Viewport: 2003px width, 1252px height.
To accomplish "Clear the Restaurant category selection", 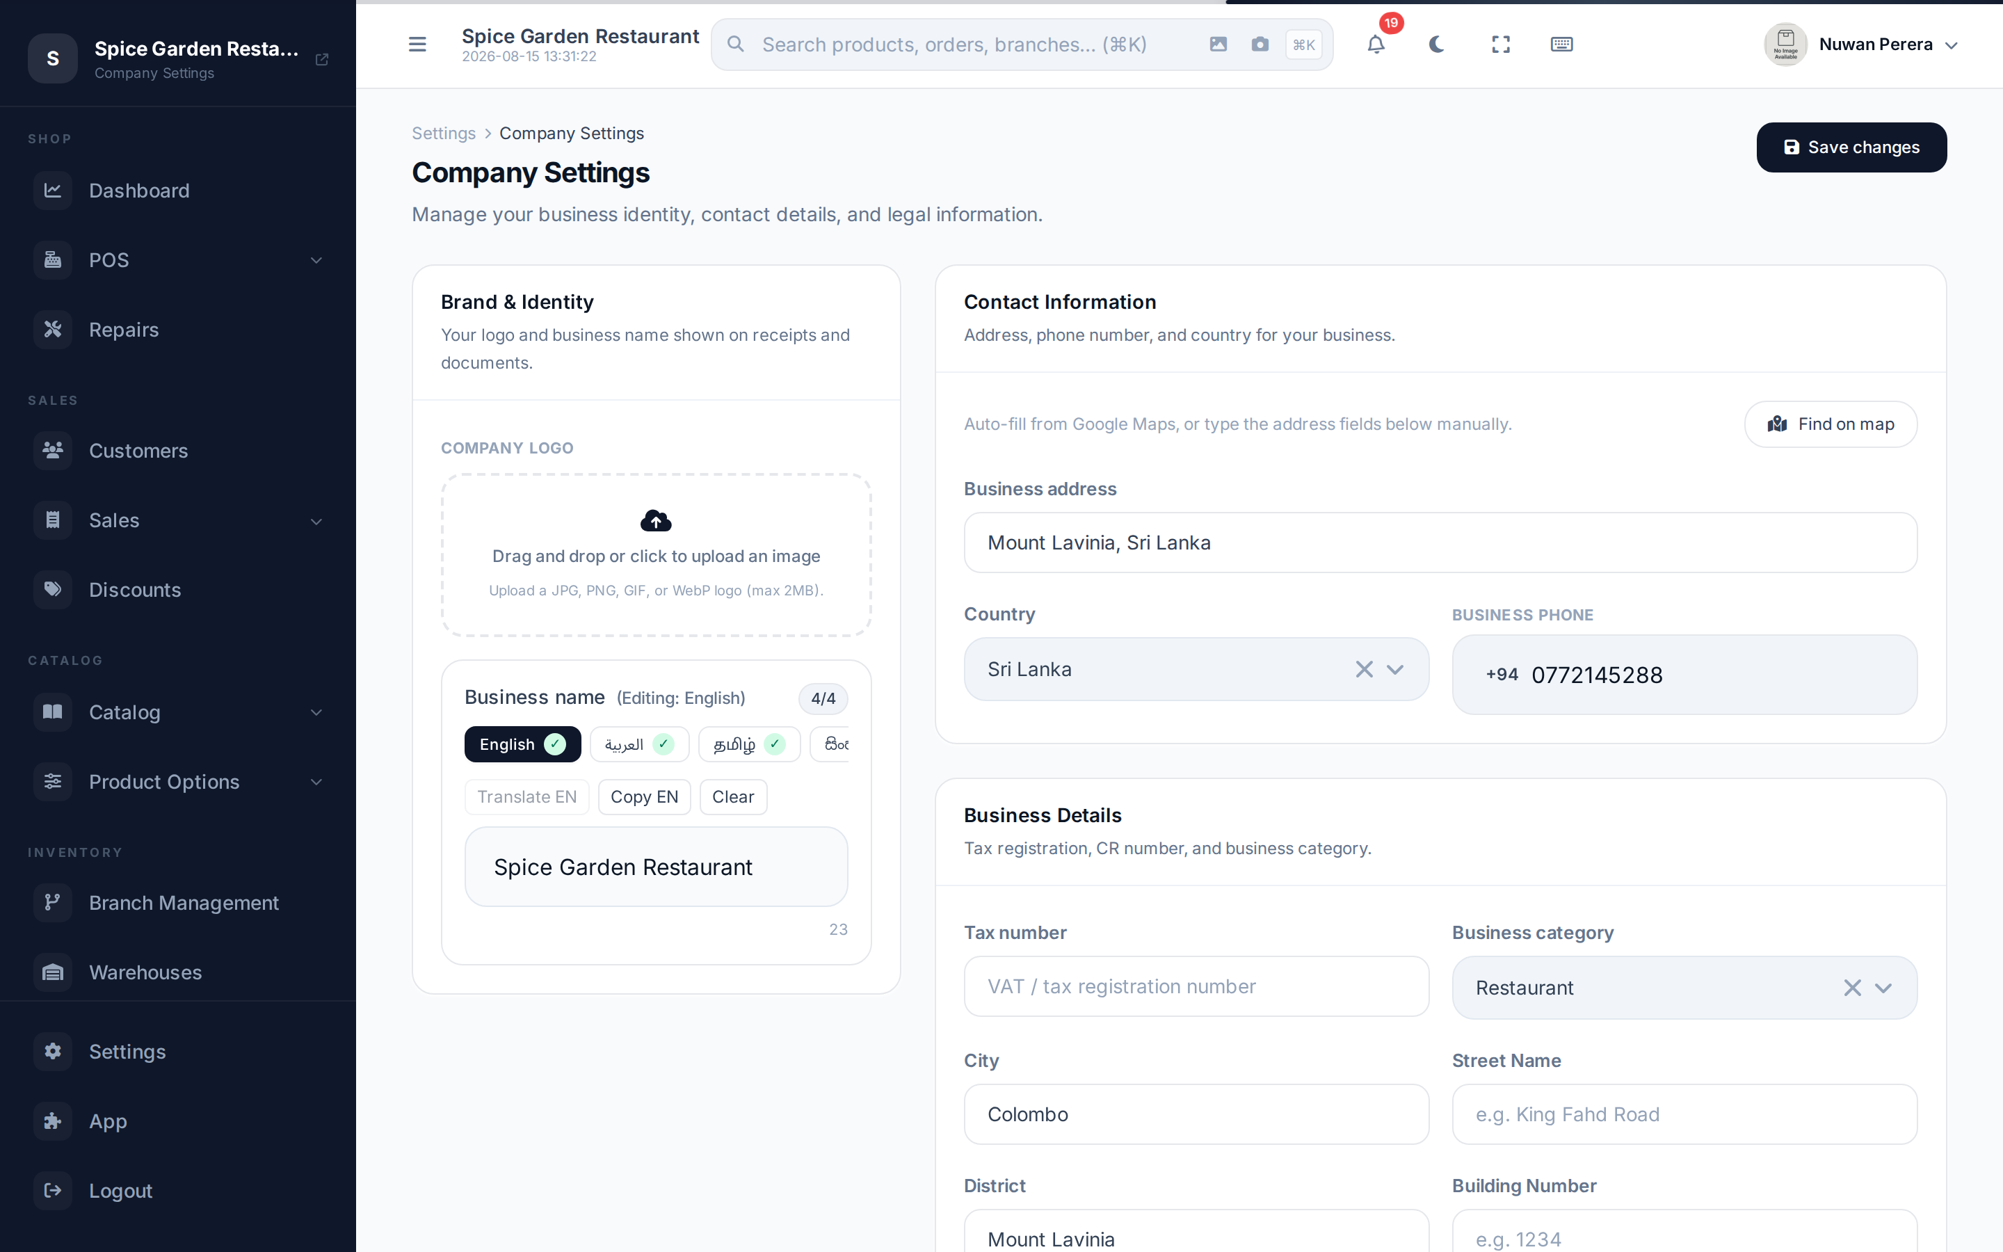I will pos(1852,988).
